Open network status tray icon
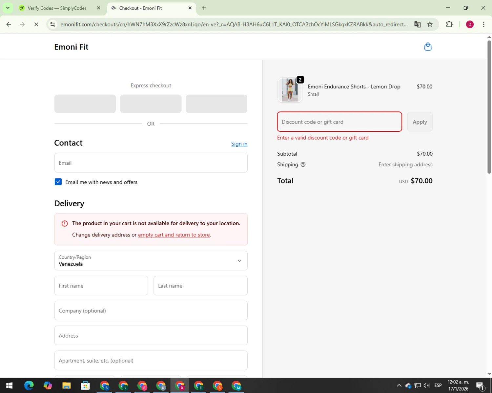The height and width of the screenshot is (393, 492). 418,385
